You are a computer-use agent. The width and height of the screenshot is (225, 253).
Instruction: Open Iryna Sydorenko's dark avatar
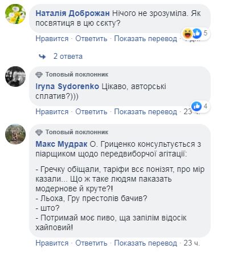pos(15,77)
